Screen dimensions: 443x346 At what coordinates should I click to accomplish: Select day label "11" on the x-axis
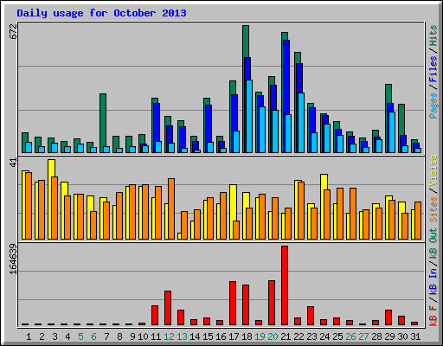[x=156, y=336]
